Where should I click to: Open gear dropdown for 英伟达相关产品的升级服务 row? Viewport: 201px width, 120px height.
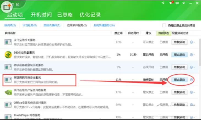point(192,92)
